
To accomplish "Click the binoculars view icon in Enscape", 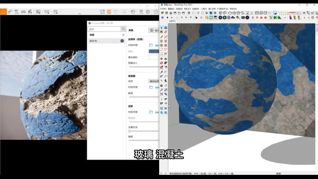I will point(23,12).
